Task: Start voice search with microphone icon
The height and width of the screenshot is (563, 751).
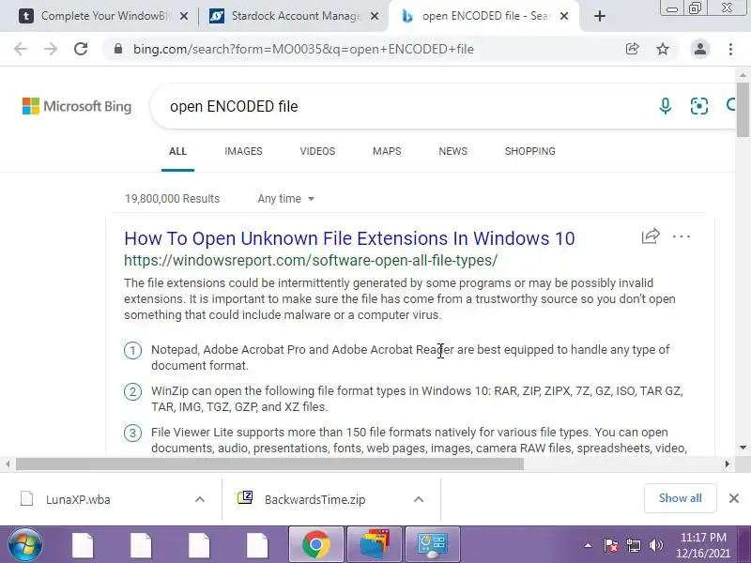Action: click(x=666, y=106)
